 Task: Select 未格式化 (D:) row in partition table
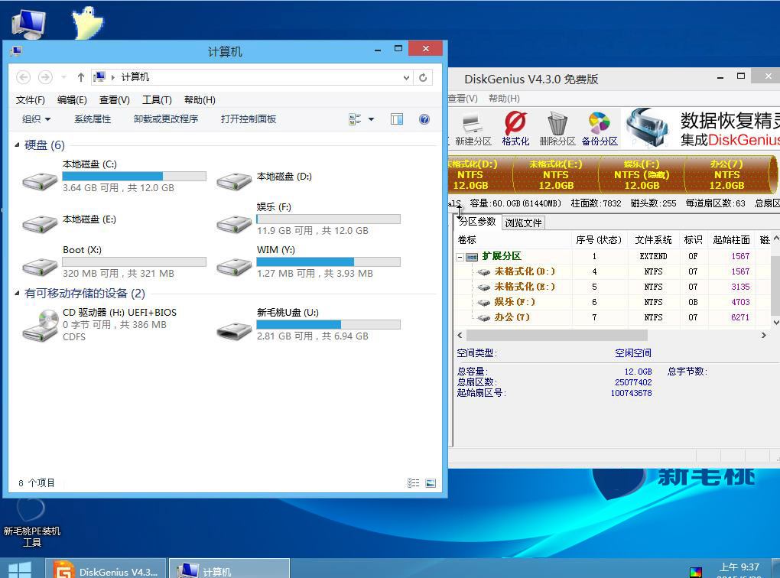[613, 271]
